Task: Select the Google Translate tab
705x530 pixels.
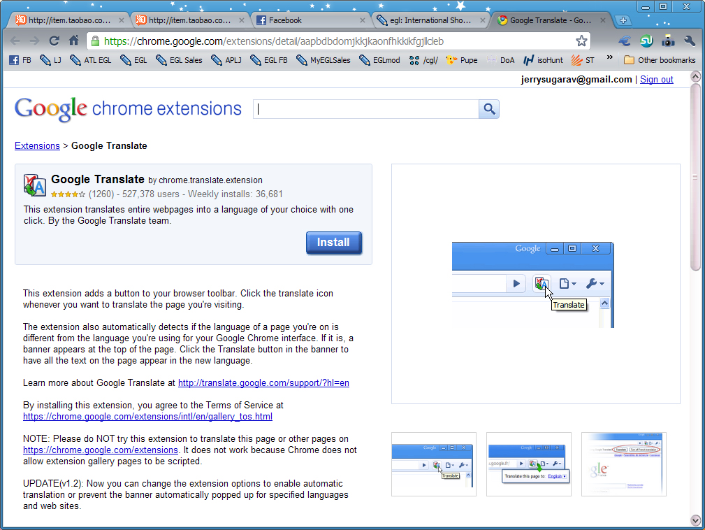Action: pos(551,20)
